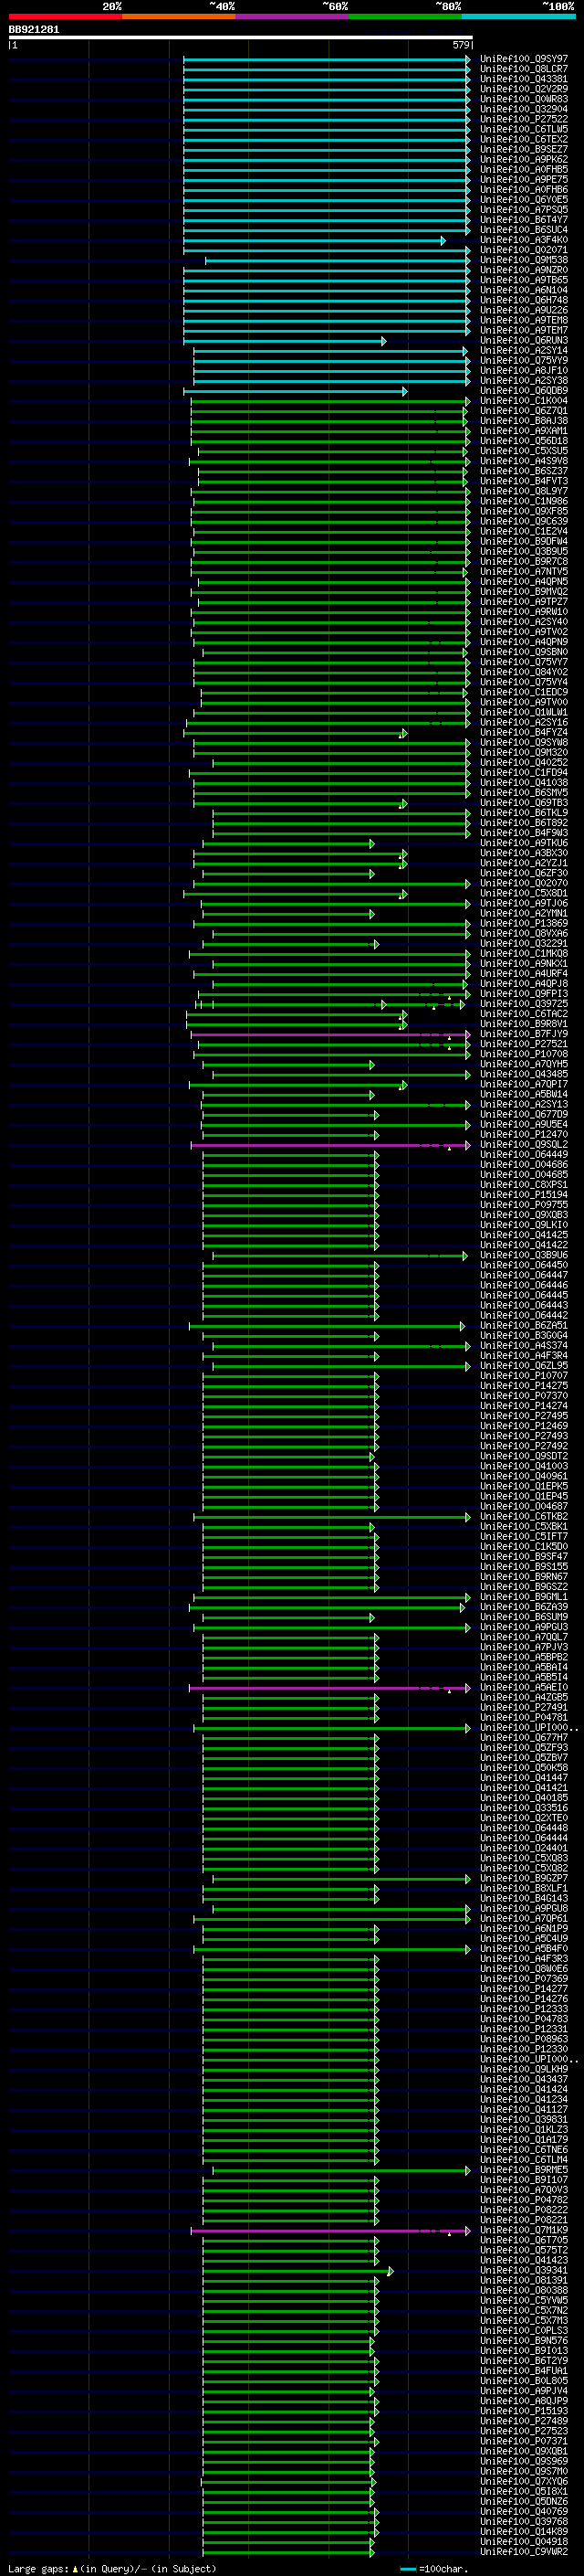Click the purple ~60% identity legend band

293,16
